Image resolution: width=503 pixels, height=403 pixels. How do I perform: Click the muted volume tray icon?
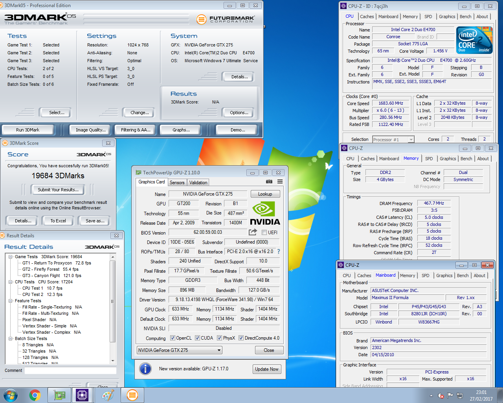click(x=441, y=396)
